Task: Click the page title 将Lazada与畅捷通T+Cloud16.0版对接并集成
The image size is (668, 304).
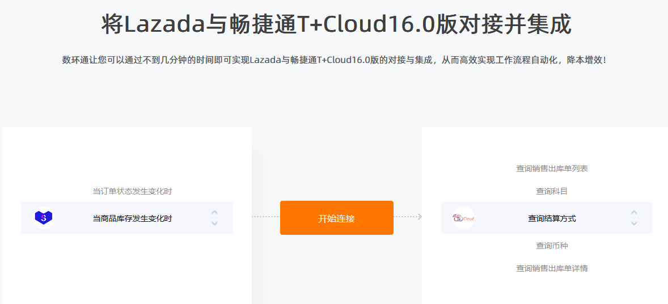Action: pyautogui.click(x=337, y=25)
